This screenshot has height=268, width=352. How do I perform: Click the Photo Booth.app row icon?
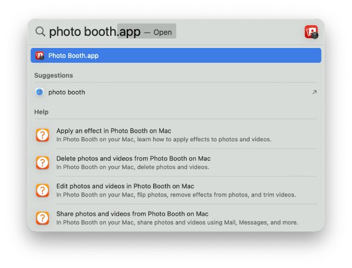40,56
